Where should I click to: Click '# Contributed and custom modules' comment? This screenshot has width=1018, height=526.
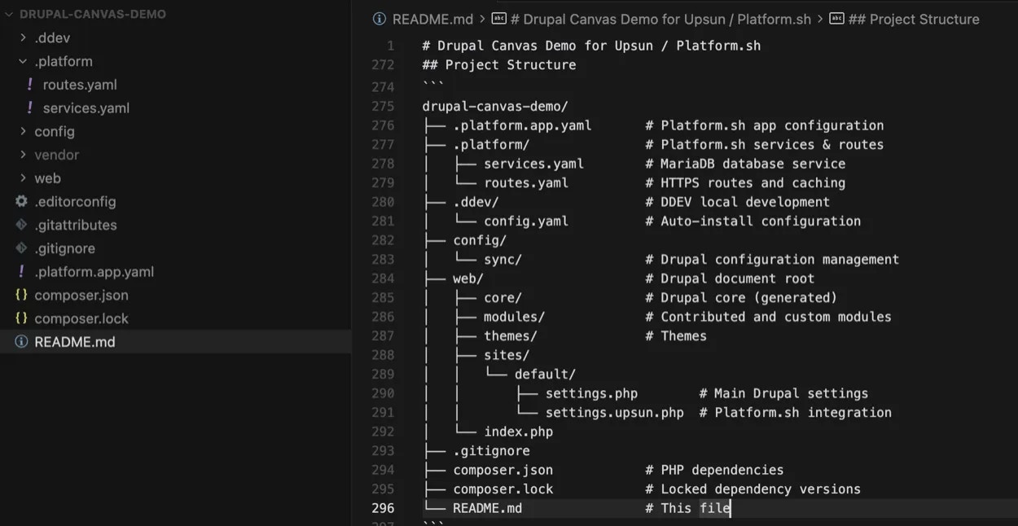(768, 317)
